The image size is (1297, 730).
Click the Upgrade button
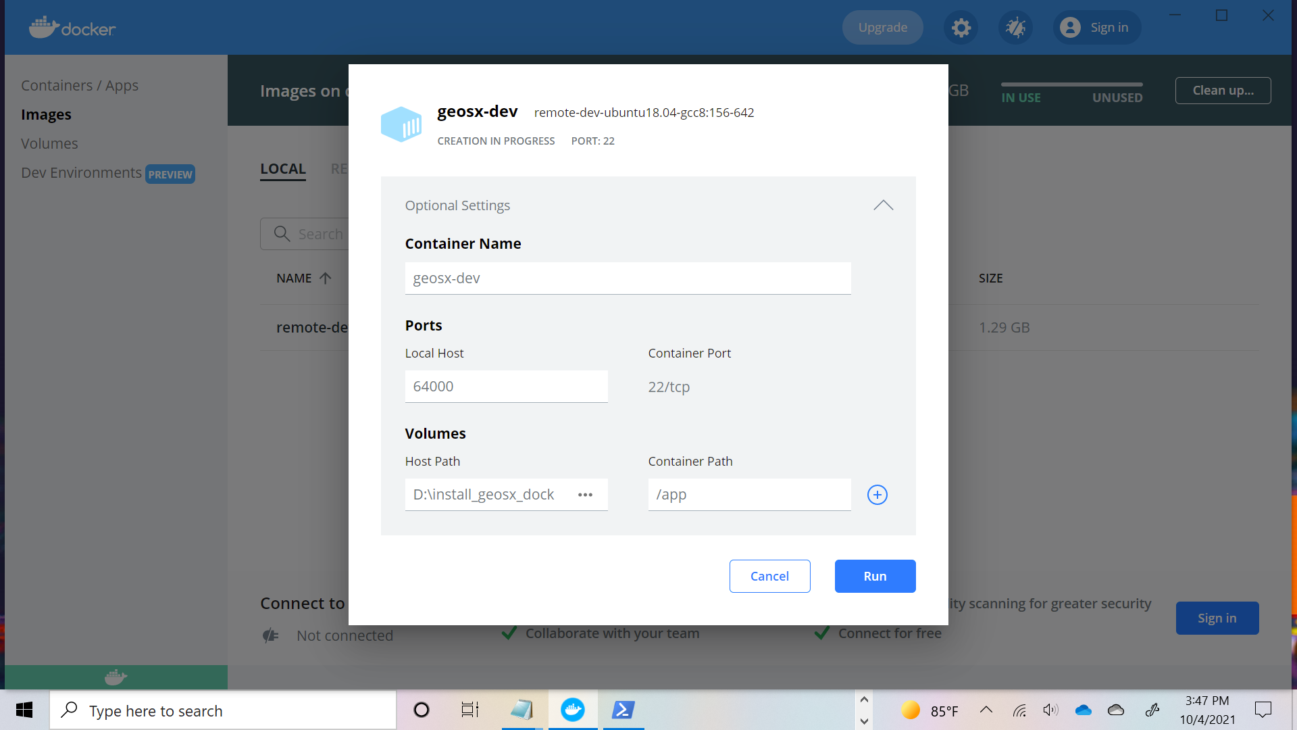coord(882,28)
